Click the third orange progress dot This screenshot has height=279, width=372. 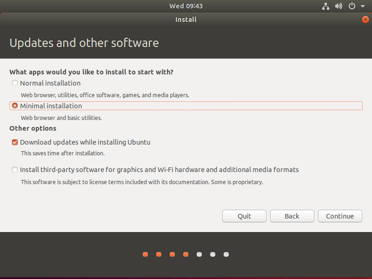[173, 254]
